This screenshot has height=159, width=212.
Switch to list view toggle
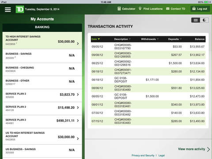click(x=196, y=20)
